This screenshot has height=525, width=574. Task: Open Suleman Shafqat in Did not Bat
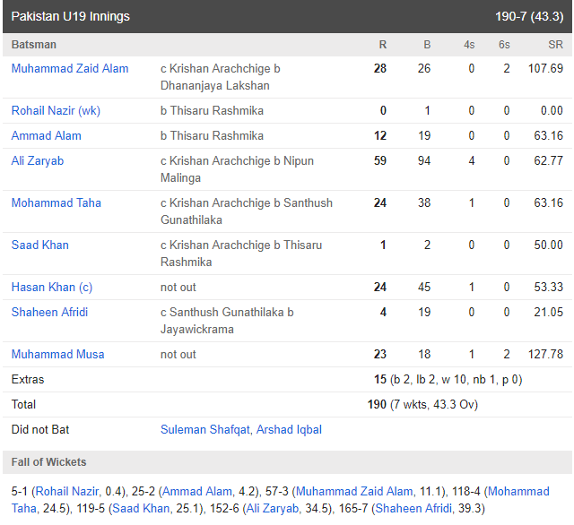(205, 429)
